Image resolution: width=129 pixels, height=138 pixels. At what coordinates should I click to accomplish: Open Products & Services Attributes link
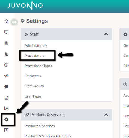(x=48, y=136)
